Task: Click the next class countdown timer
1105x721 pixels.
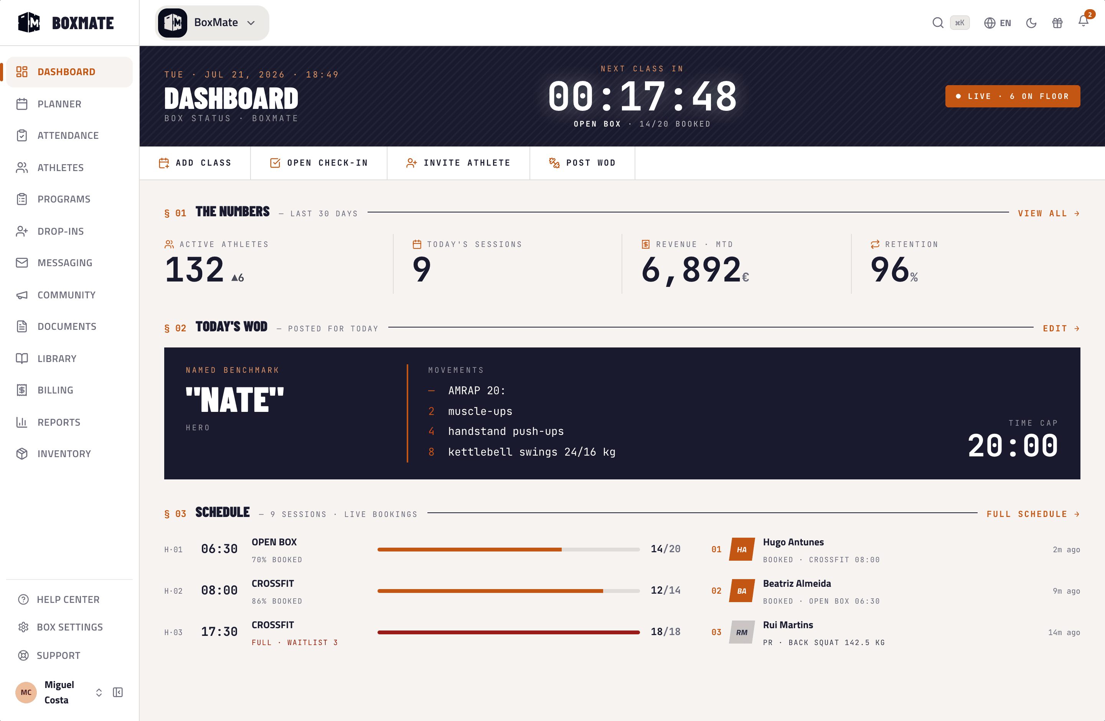Action: click(642, 97)
